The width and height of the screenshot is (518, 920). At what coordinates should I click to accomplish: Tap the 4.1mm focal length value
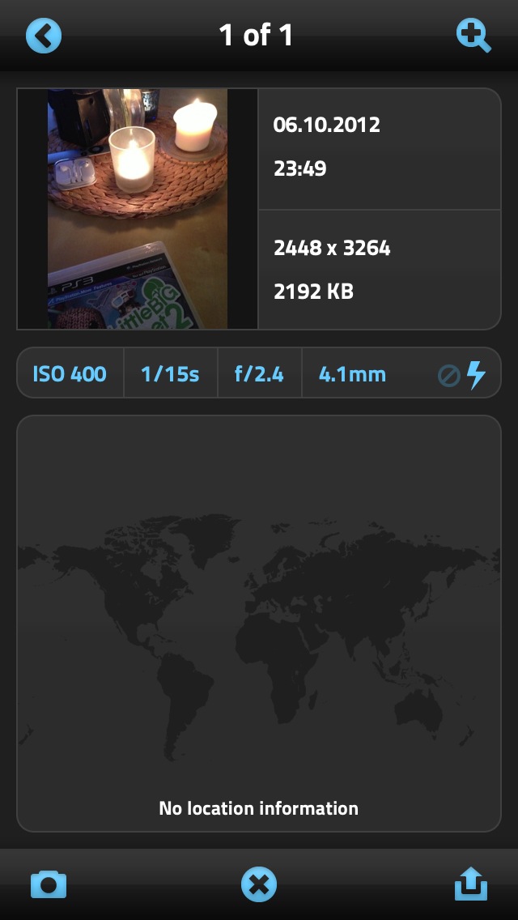tap(352, 374)
